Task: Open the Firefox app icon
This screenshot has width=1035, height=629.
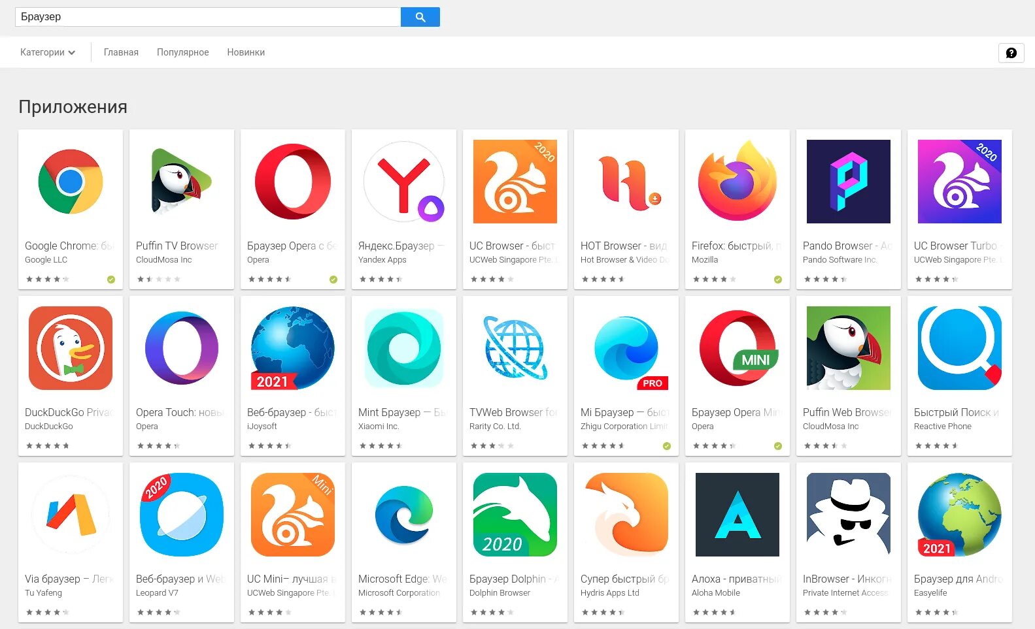Action: click(738, 181)
